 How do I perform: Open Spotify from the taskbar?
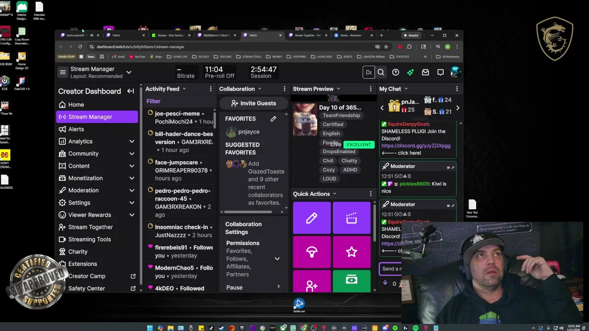point(416,328)
